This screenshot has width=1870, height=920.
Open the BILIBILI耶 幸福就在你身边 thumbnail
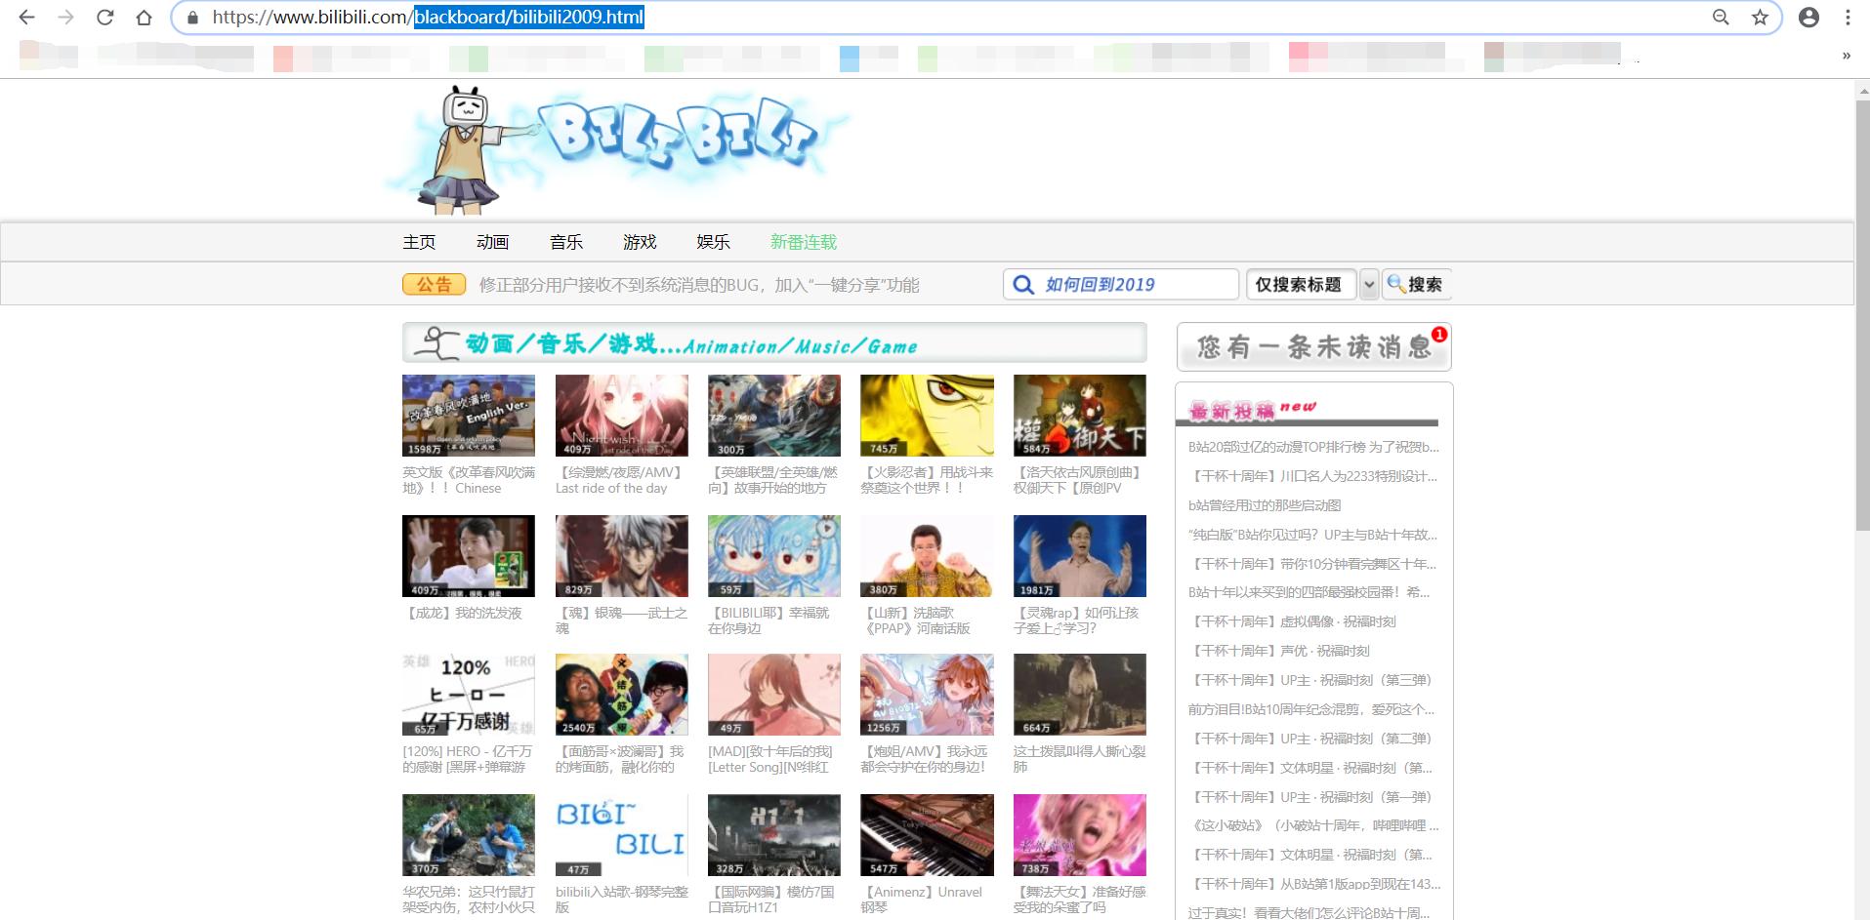click(774, 556)
